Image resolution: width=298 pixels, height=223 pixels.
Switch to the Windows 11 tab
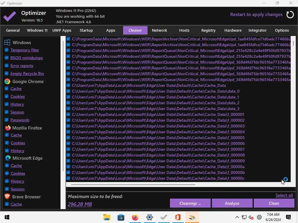37,30
